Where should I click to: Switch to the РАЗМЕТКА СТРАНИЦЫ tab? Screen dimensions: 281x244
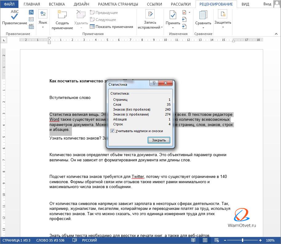[118, 4]
